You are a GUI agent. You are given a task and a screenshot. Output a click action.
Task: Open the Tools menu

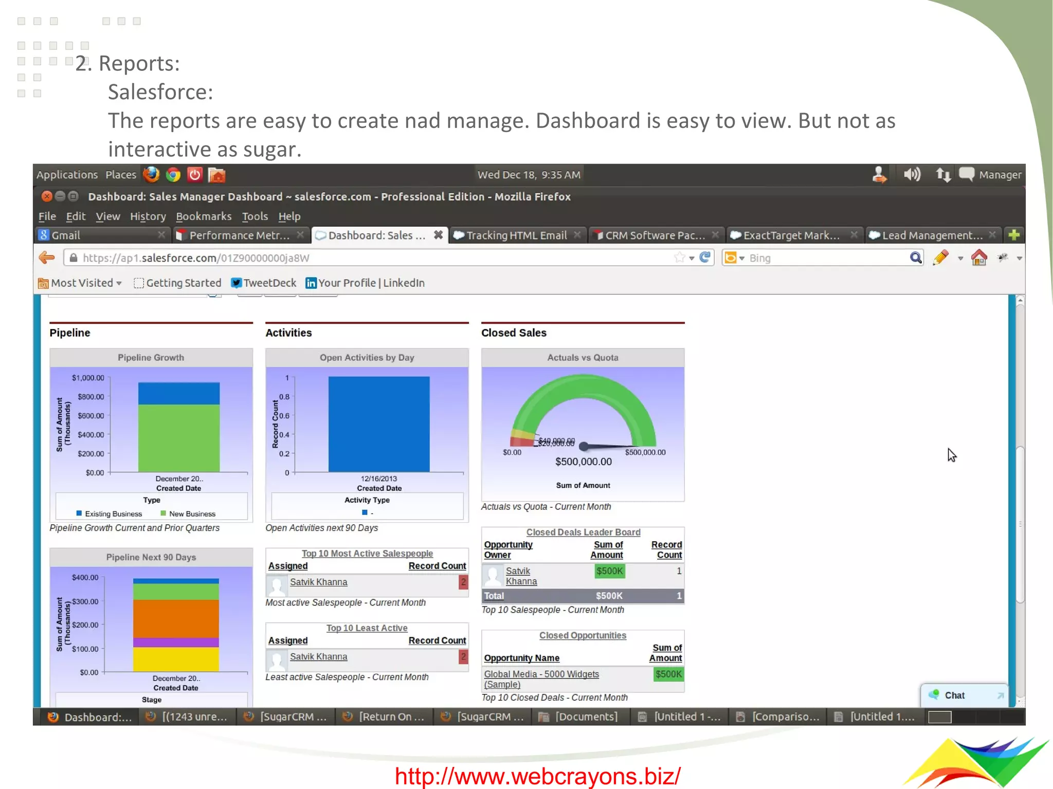[x=255, y=216]
